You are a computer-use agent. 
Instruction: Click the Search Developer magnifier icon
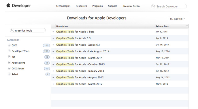point(154,6)
